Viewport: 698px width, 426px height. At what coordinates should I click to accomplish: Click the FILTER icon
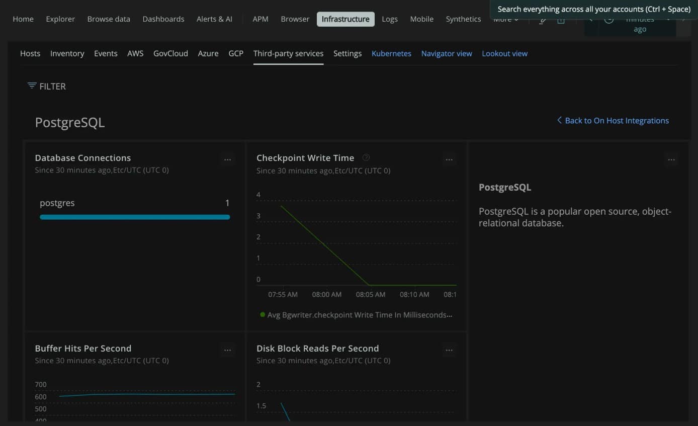pos(32,86)
